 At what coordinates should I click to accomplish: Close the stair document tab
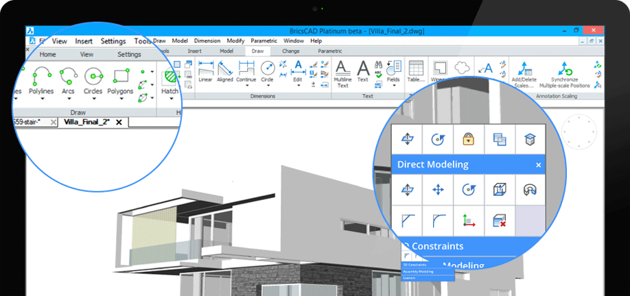pos(54,123)
